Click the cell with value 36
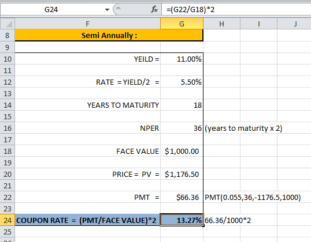Image resolution: width=311 pixels, height=242 pixels. tap(182, 128)
